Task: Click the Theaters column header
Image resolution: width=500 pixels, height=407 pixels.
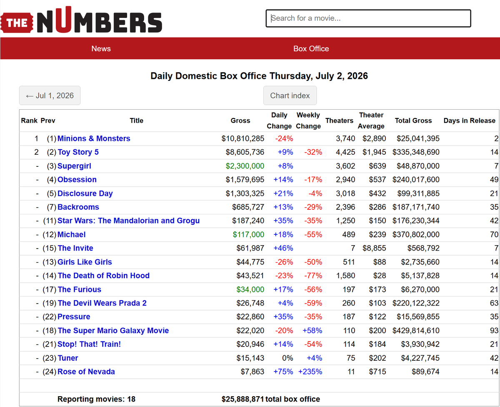Action: pos(339,121)
